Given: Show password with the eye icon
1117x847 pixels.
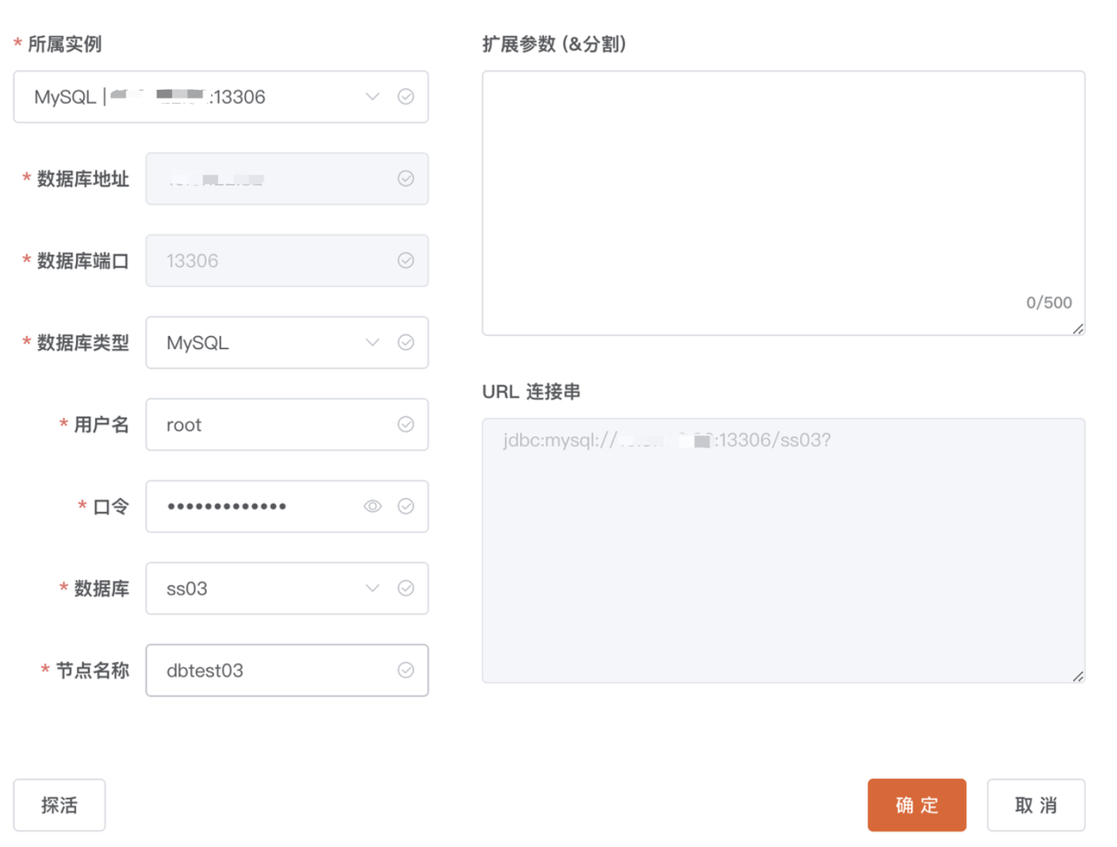Looking at the screenshot, I should click(x=373, y=507).
